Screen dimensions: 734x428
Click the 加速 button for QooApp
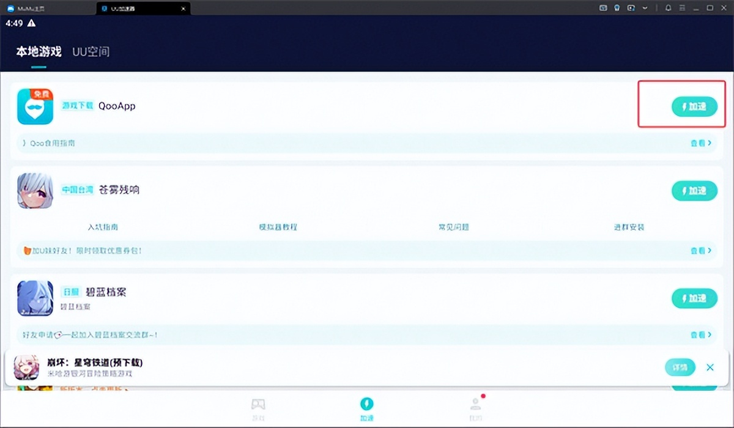click(694, 106)
